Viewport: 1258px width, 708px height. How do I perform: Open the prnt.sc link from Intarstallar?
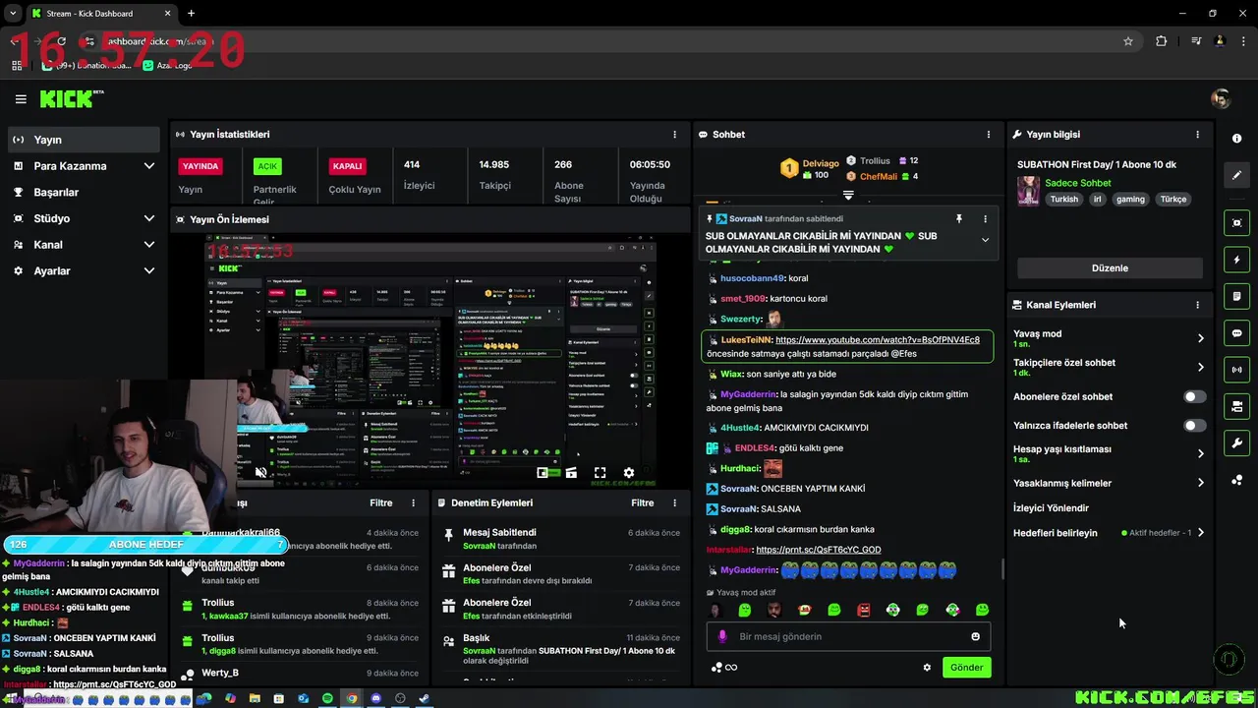tap(819, 550)
